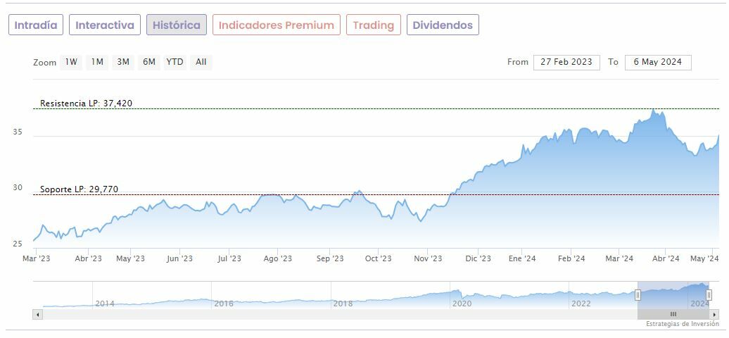
Task: Click the right range handle in the navigator
Action: [x=709, y=295]
